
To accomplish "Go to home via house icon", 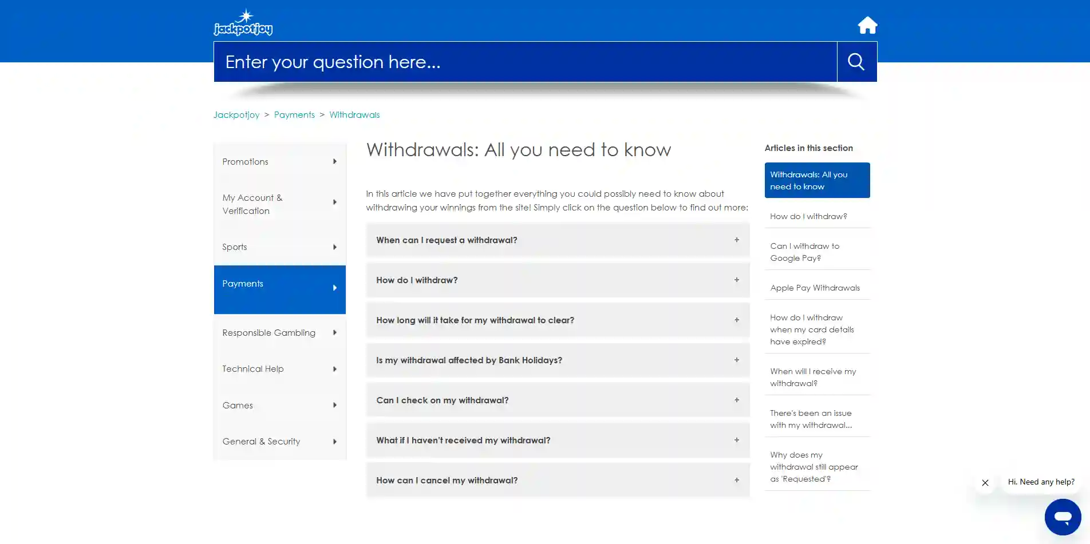I will tap(867, 25).
